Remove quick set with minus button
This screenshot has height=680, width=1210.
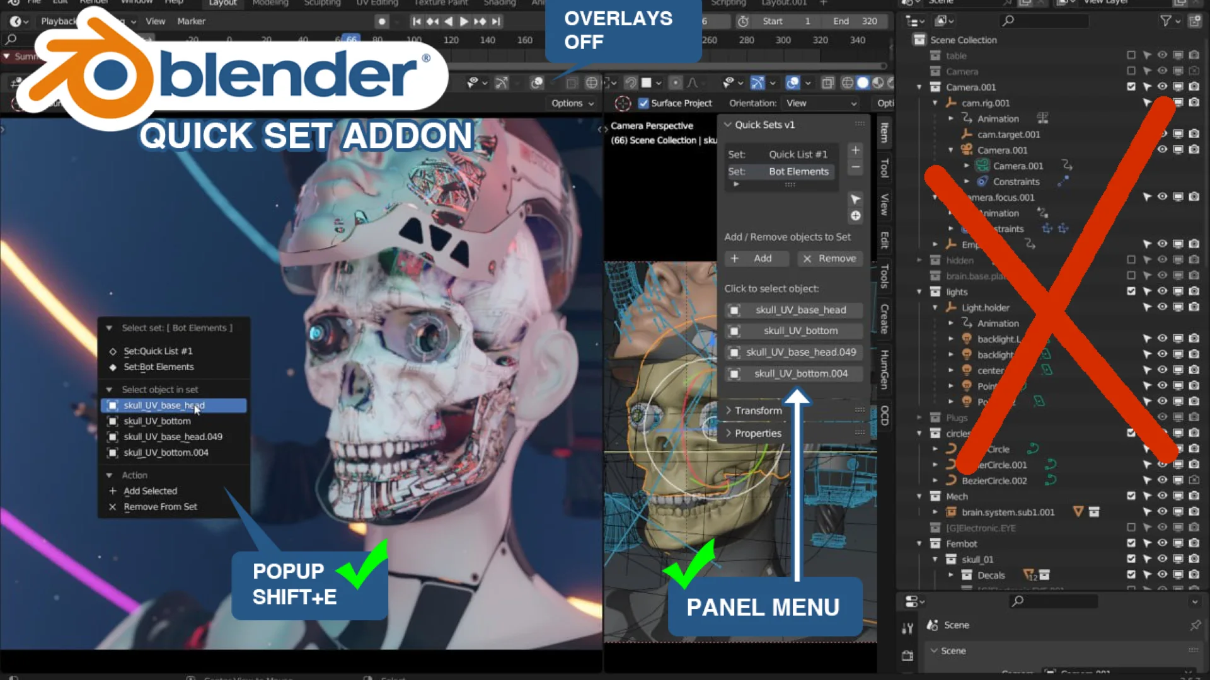pyautogui.click(x=855, y=167)
